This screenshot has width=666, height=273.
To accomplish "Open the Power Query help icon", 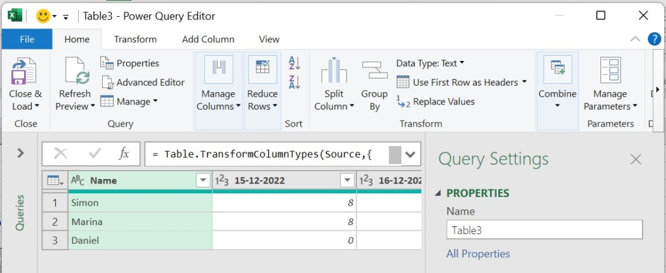I will (x=654, y=39).
